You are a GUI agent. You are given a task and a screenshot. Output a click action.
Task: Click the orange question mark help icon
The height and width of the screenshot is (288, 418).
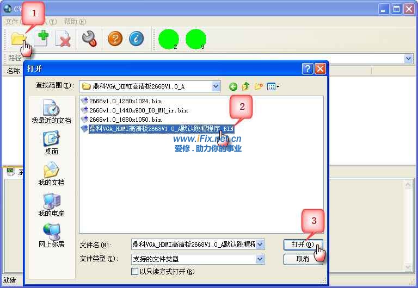[115, 39]
